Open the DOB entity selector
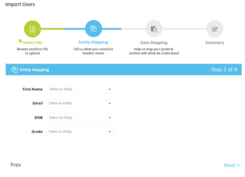Screen dimensions: 245x177 [80, 118]
